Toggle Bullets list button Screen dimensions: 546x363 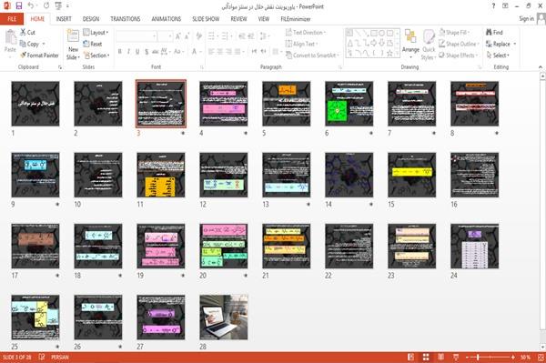[x=211, y=35]
